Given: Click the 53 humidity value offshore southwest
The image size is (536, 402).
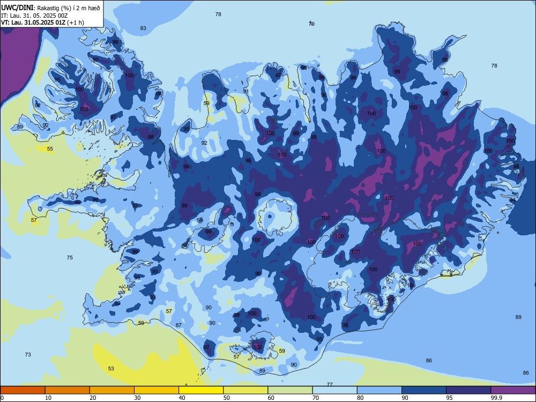Looking at the screenshot, I should pyautogui.click(x=111, y=369).
